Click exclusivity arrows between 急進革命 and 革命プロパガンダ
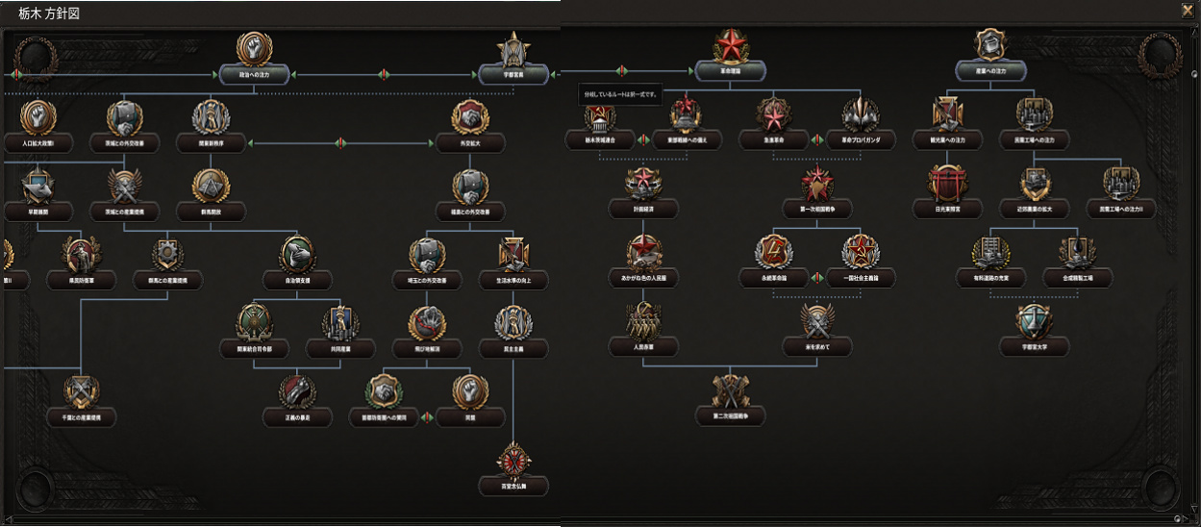This screenshot has height=527, width=1201. click(x=817, y=138)
